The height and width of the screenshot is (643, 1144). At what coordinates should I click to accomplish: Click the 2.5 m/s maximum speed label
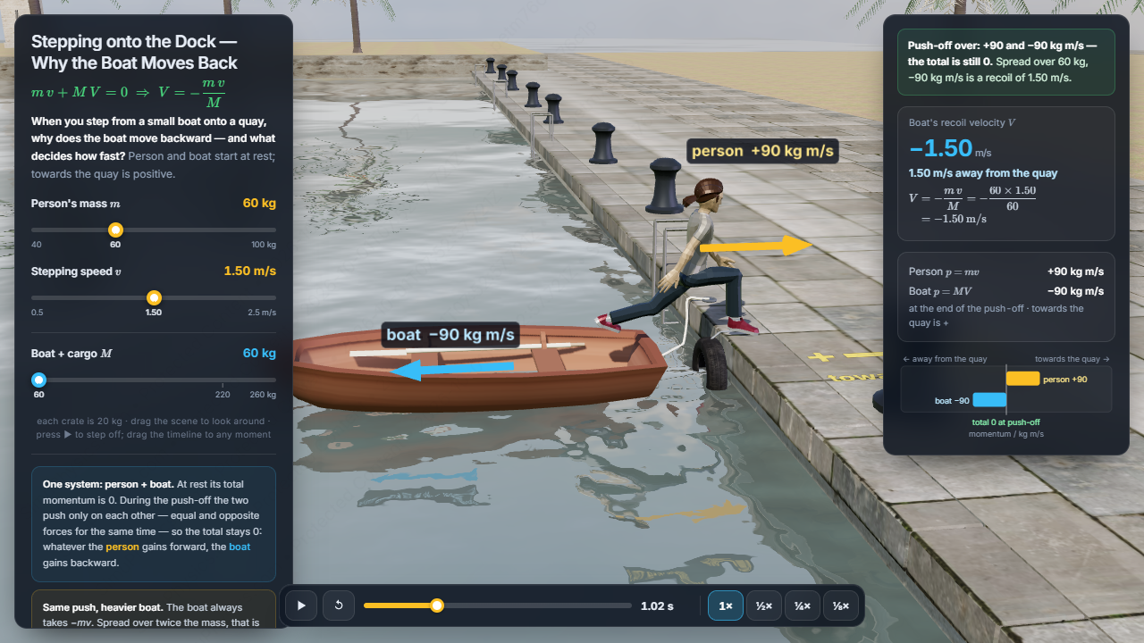pos(262,312)
